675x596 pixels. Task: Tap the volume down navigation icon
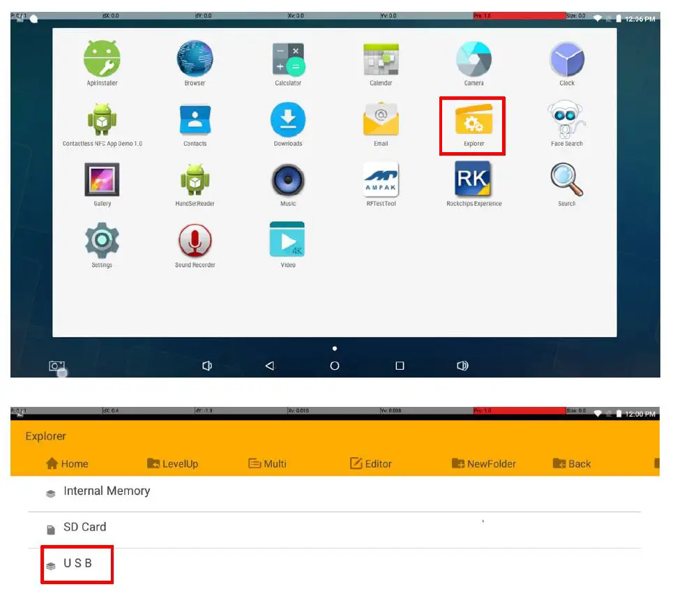(207, 366)
